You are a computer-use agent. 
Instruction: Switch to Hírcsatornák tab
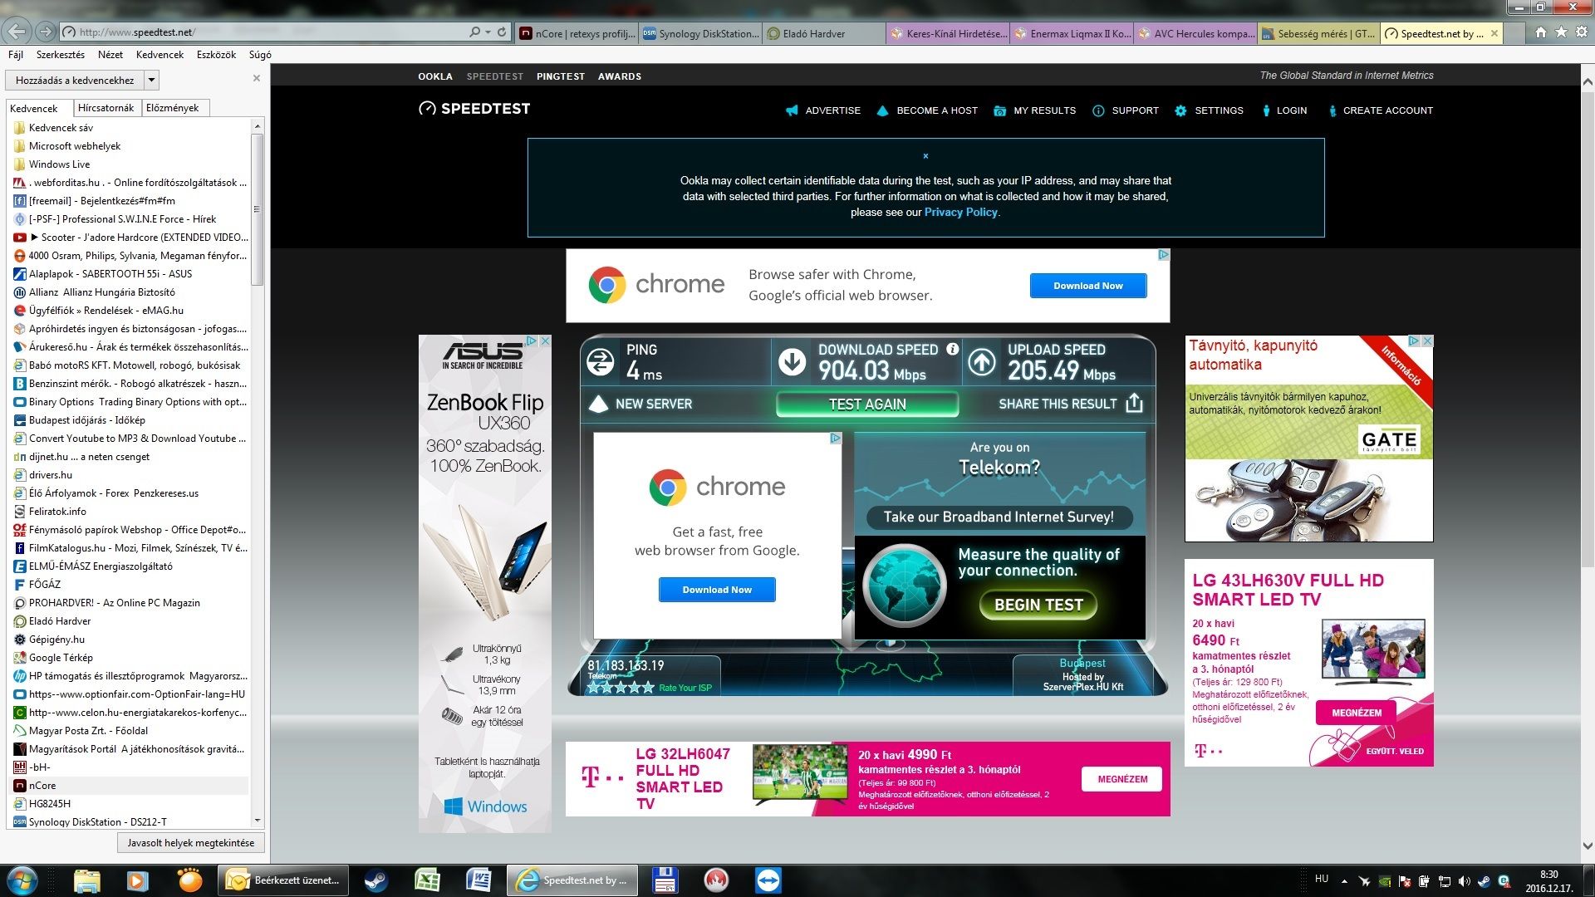point(106,108)
